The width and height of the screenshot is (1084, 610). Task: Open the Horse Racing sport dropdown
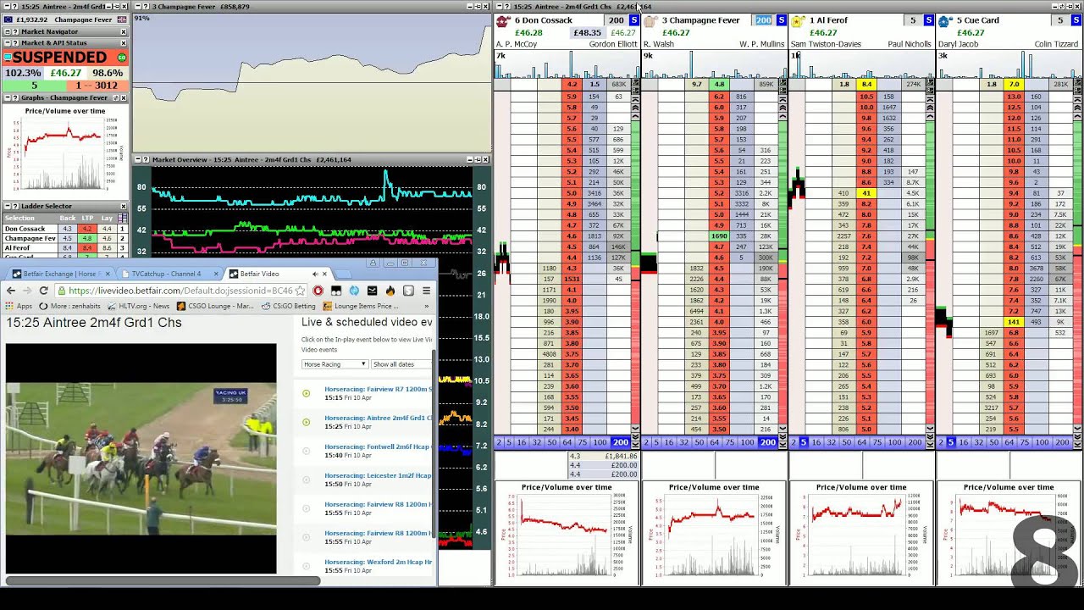click(x=335, y=364)
